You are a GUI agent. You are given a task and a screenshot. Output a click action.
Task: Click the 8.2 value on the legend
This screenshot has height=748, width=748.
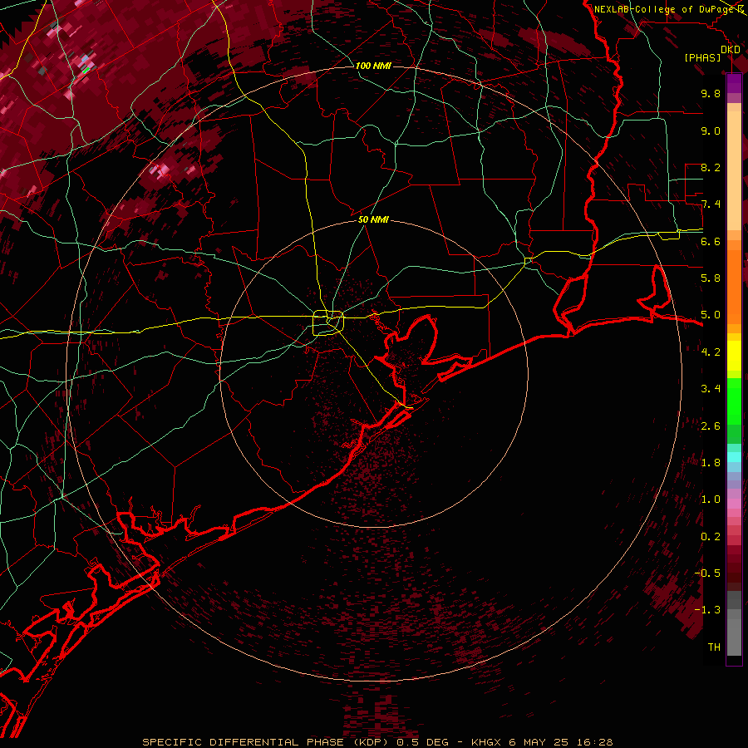click(711, 167)
